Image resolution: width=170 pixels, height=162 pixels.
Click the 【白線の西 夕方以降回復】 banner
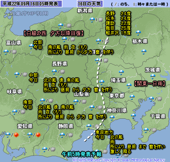[x=54, y=33]
